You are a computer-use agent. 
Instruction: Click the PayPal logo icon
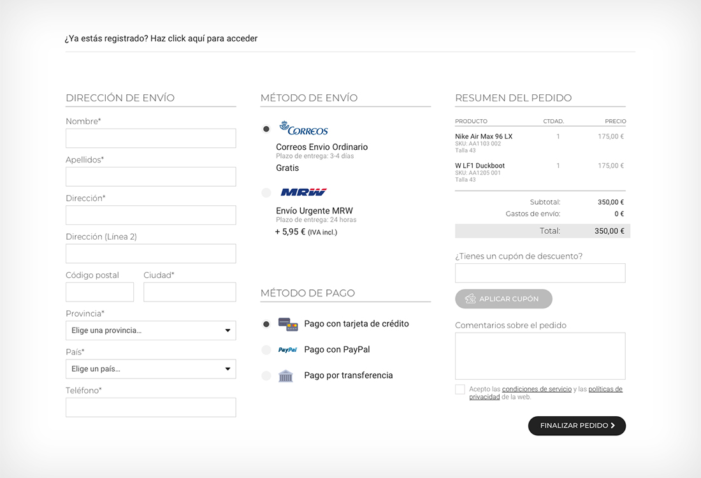tap(287, 350)
